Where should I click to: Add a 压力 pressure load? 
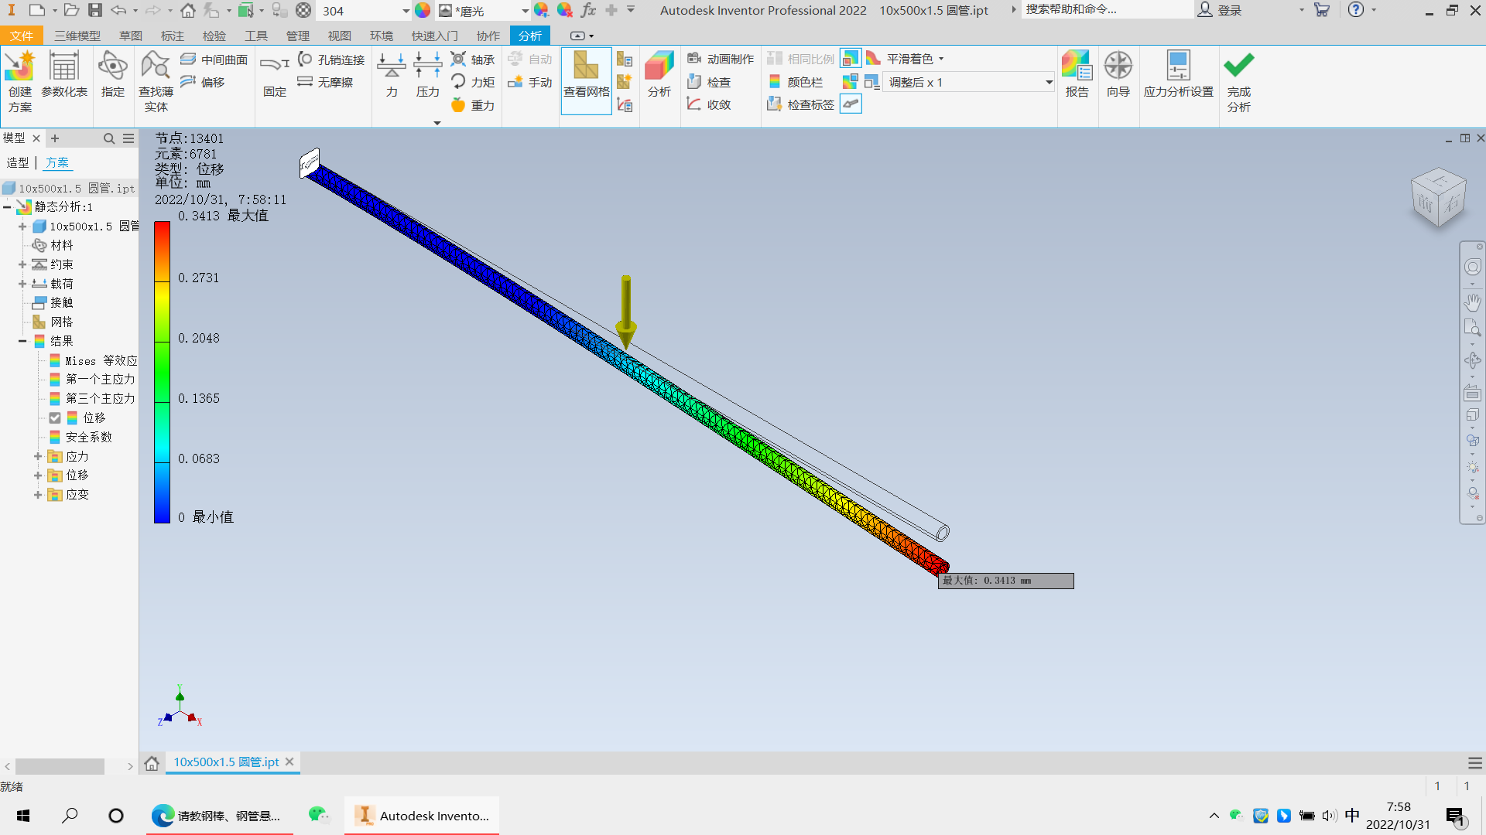(428, 75)
